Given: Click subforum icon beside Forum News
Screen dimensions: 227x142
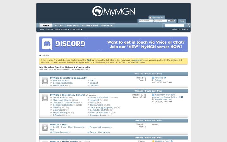Looking at the screenshot, I should click(x=51, y=98).
